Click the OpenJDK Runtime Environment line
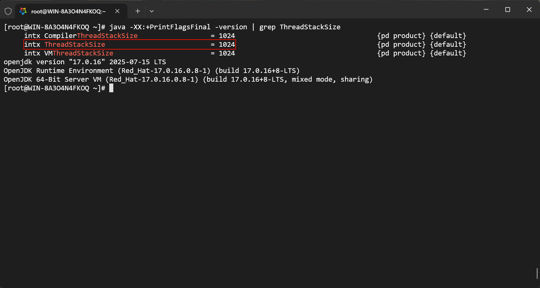The height and width of the screenshot is (288, 540). (151, 71)
